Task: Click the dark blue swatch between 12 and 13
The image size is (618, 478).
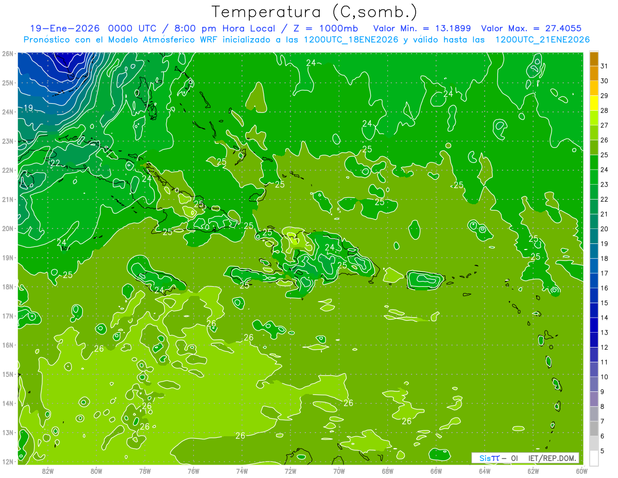Action: coord(594,339)
